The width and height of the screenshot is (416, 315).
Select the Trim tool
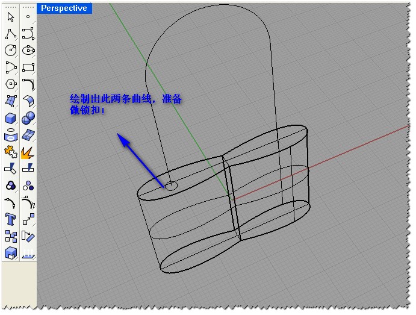pyautogui.click(x=11, y=169)
